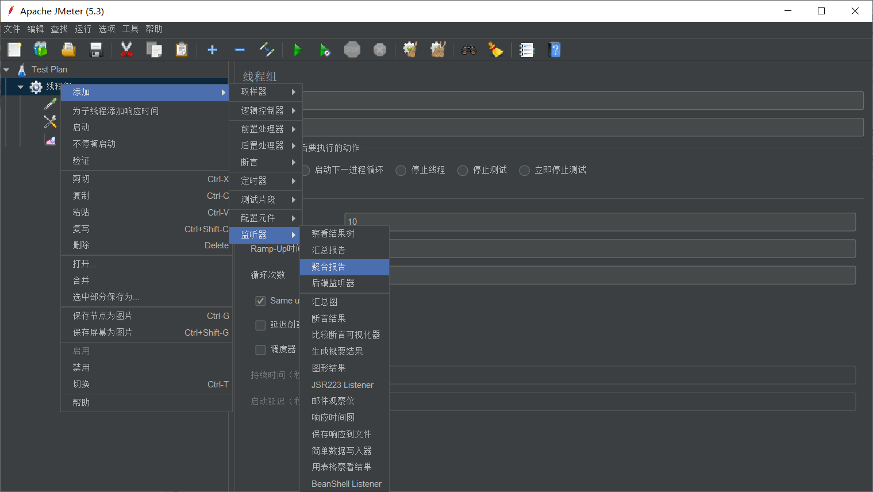Expand the 逻辑控制器 submenu
This screenshot has width=873, height=492.
(x=266, y=110)
